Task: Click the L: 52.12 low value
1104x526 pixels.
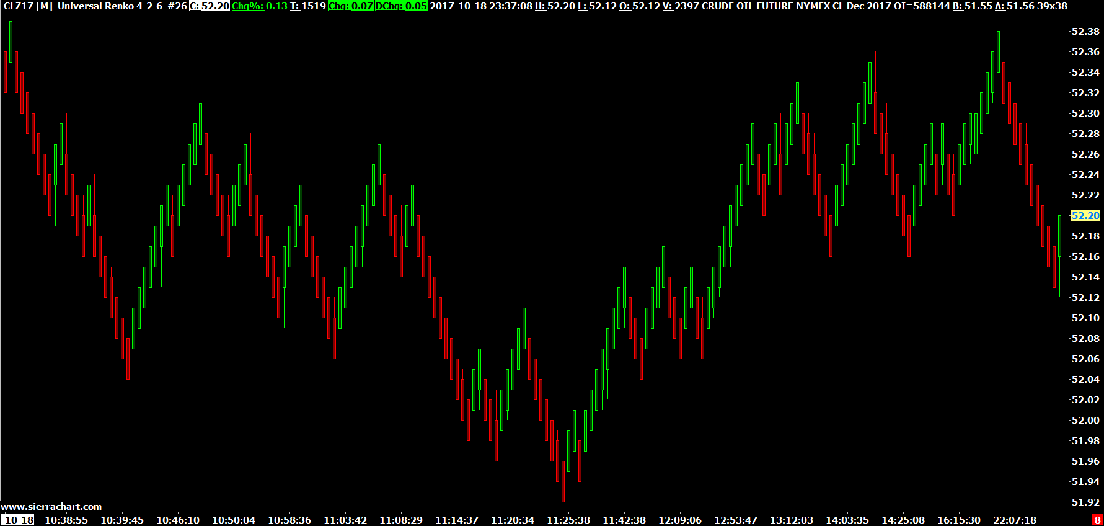Action: click(x=597, y=6)
